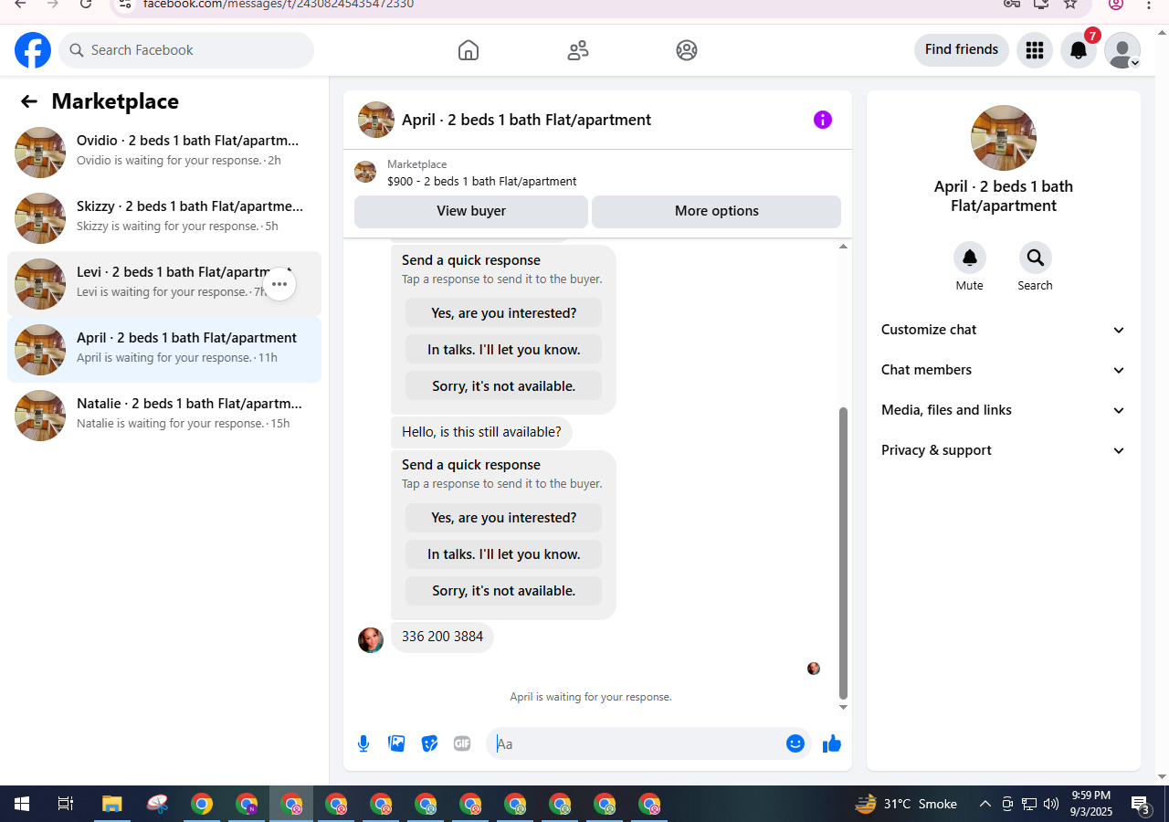
Task: Send last "In talks. I'll let you know." reply
Action: pos(504,554)
